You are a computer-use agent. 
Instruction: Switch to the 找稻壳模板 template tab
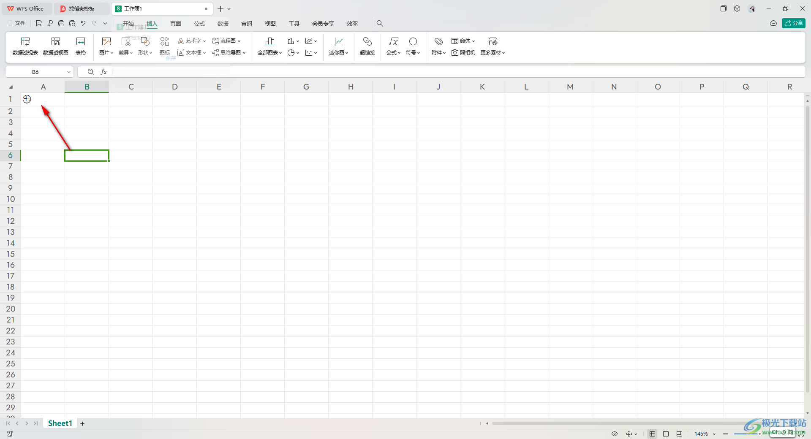click(81, 8)
